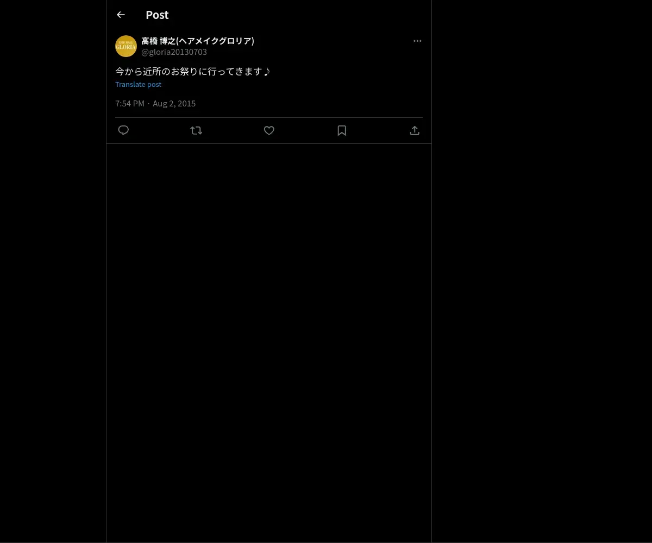The image size is (652, 543).
Task: Go back using the left arrow
Action: (x=121, y=15)
